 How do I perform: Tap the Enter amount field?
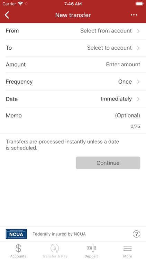coord(123,64)
